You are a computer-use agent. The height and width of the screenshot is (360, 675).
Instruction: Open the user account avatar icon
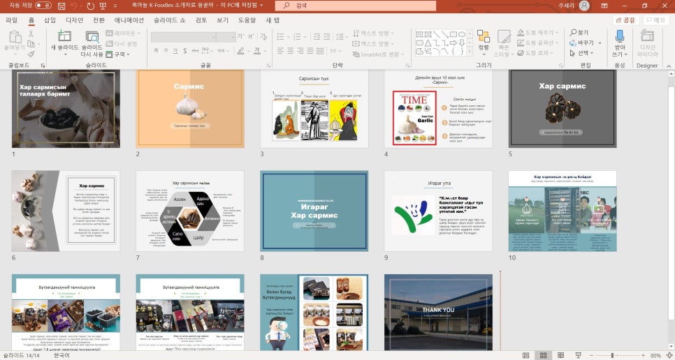coord(584,6)
